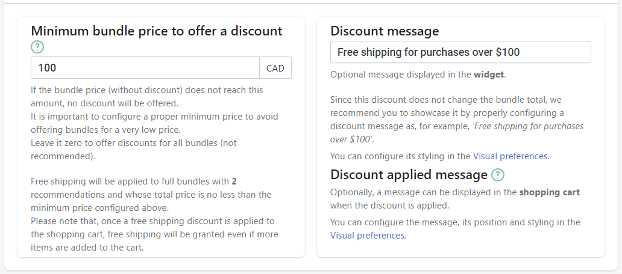
Task: Click help icon next to Discount applied message
Action: [497, 175]
